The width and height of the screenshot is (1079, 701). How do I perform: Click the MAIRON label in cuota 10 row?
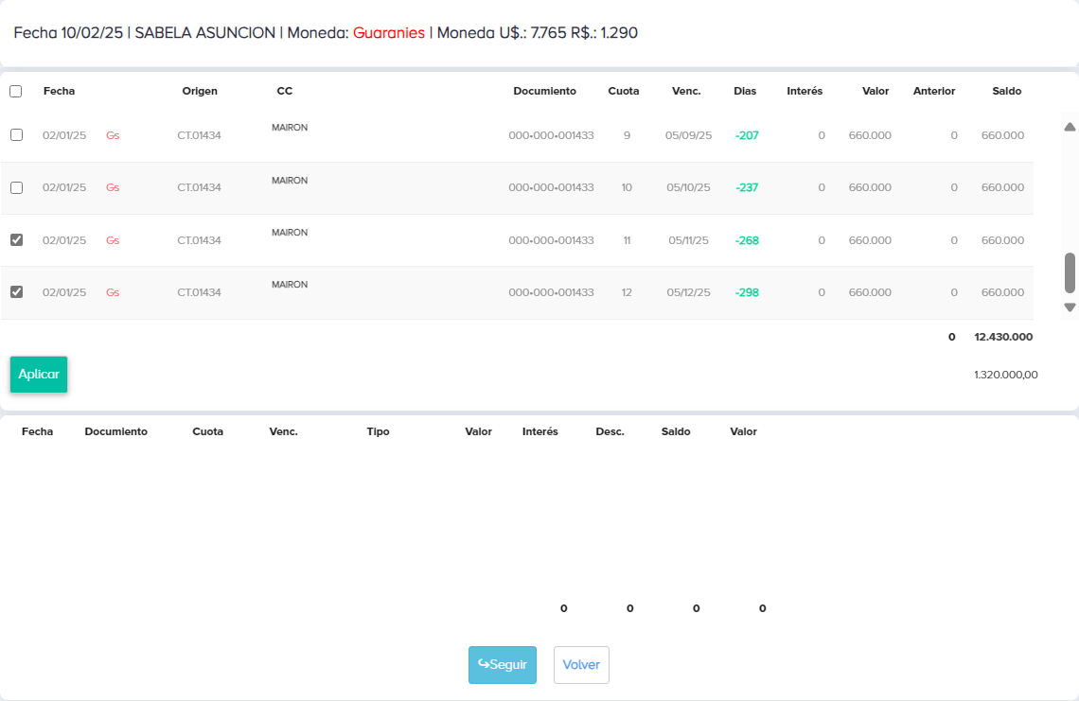pyautogui.click(x=290, y=181)
